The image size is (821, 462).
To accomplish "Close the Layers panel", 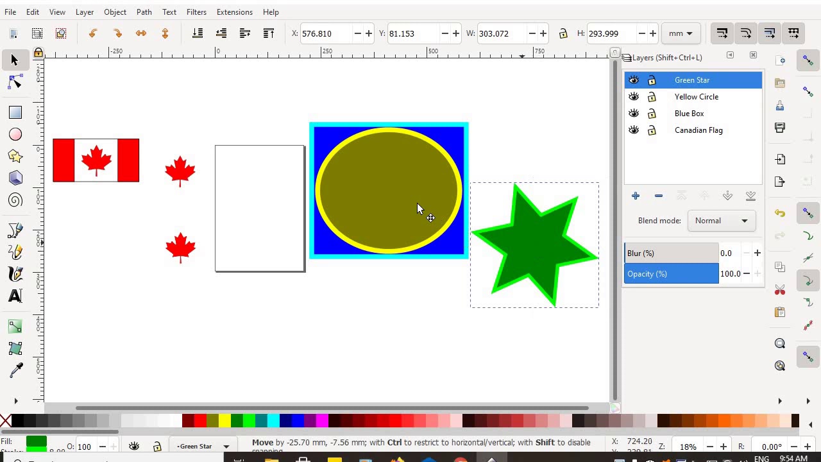I will 753,55.
